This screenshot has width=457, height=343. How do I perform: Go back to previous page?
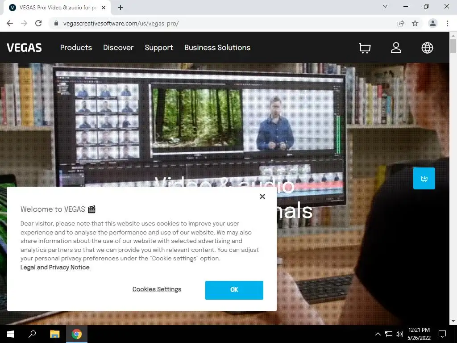click(x=10, y=23)
